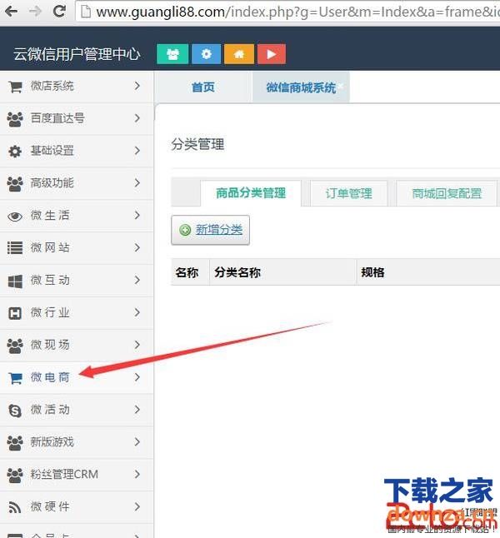The height and width of the screenshot is (538, 500).
Task: Expand the 微活动 menu chevron
Action: pos(137,410)
